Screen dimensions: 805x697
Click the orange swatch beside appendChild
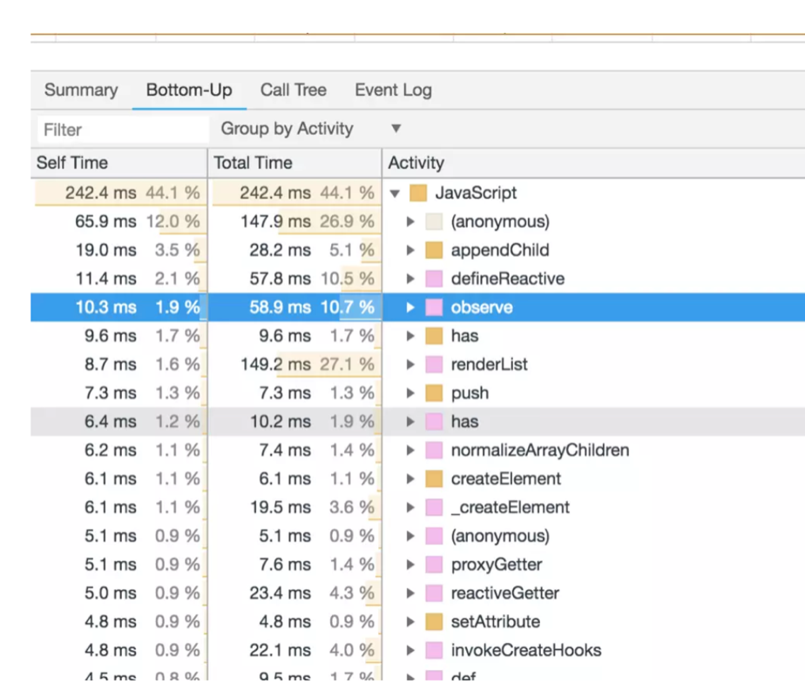point(434,250)
